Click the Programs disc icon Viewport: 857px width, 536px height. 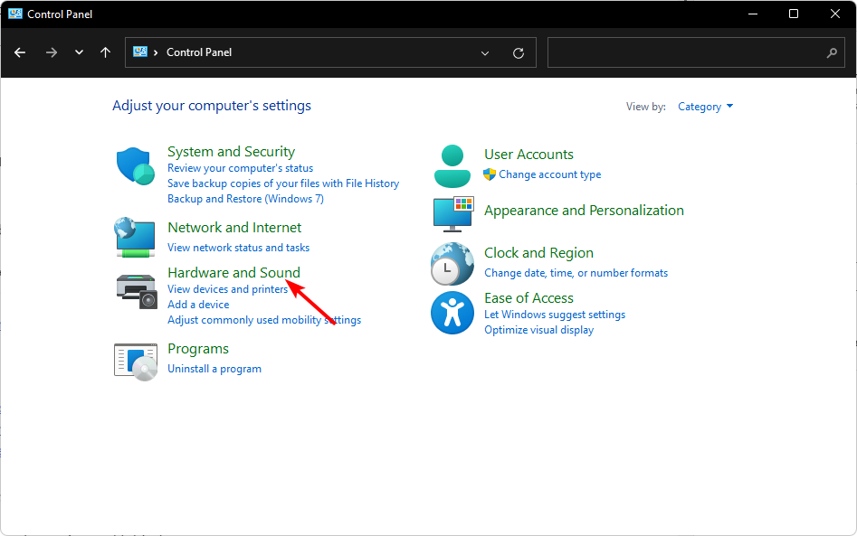click(x=136, y=362)
